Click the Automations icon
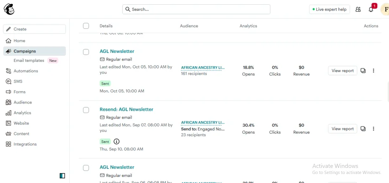The image size is (389, 183). tap(9, 71)
